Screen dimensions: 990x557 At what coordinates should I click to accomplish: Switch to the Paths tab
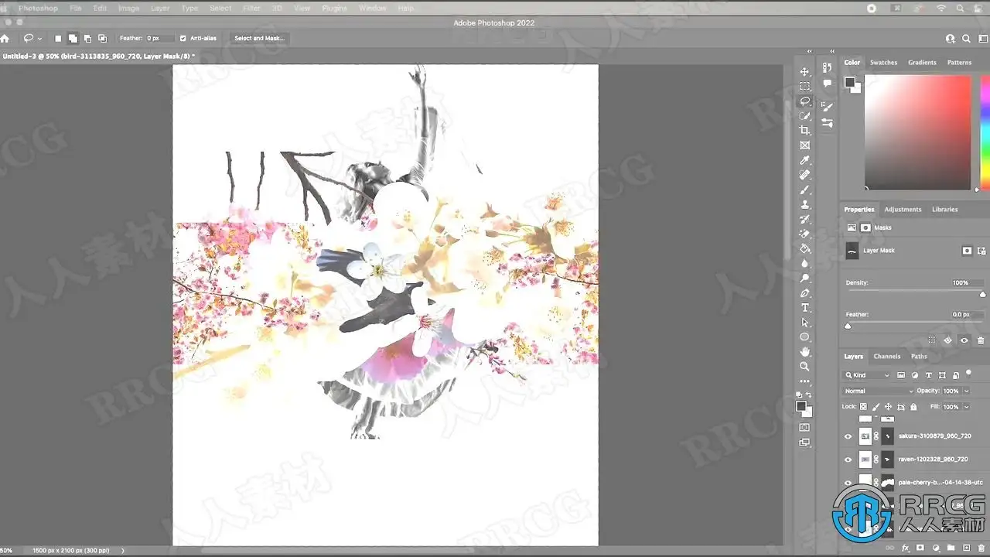coord(919,357)
